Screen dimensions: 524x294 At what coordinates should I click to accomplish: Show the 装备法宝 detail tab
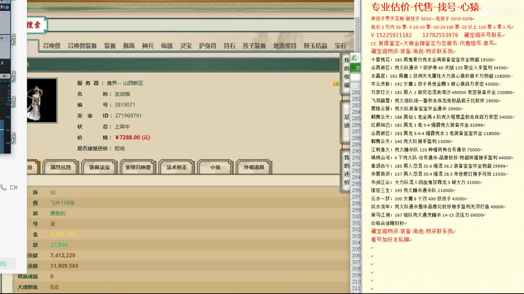[99, 167]
